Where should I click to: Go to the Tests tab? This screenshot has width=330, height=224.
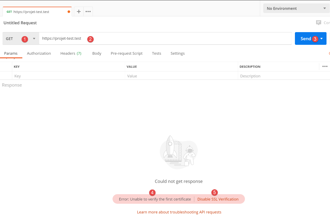(x=156, y=53)
